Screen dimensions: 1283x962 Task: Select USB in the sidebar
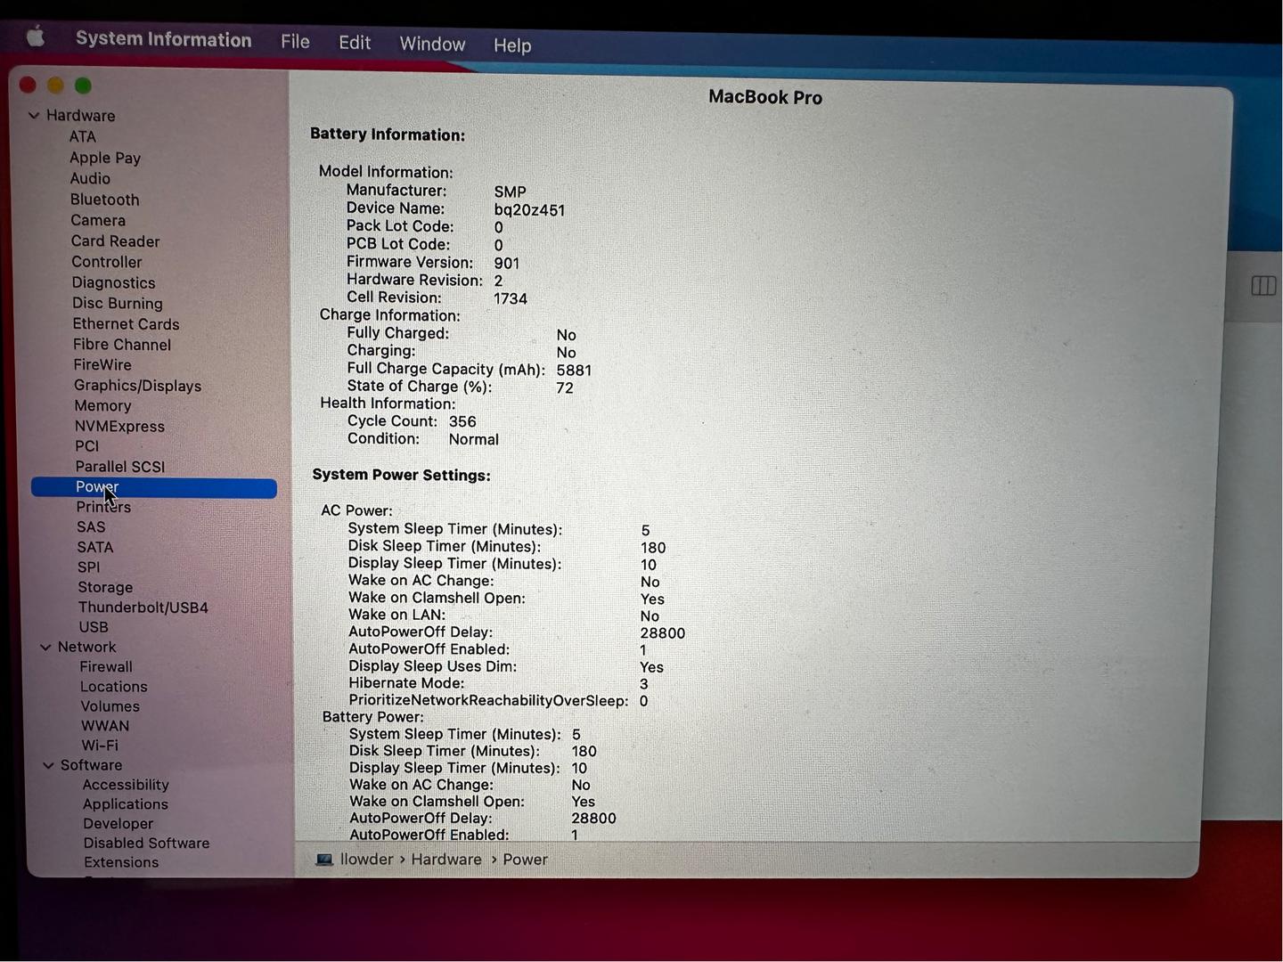tap(94, 627)
